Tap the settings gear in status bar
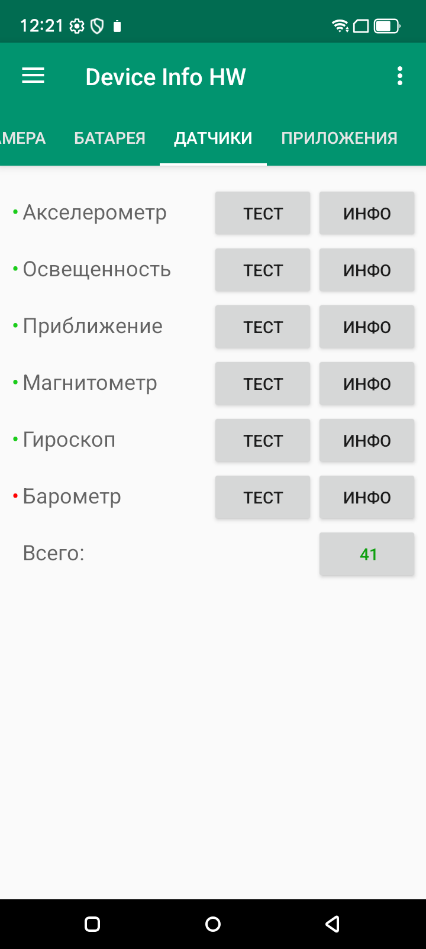The image size is (426, 949). pos(77,26)
